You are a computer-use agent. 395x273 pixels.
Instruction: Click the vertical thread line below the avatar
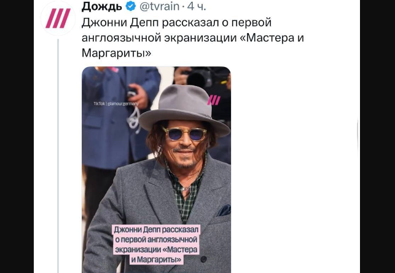(58, 156)
